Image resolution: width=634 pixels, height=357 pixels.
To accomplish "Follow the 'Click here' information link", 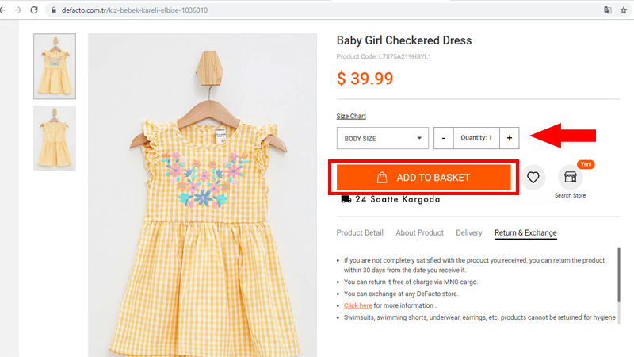I will click(358, 305).
